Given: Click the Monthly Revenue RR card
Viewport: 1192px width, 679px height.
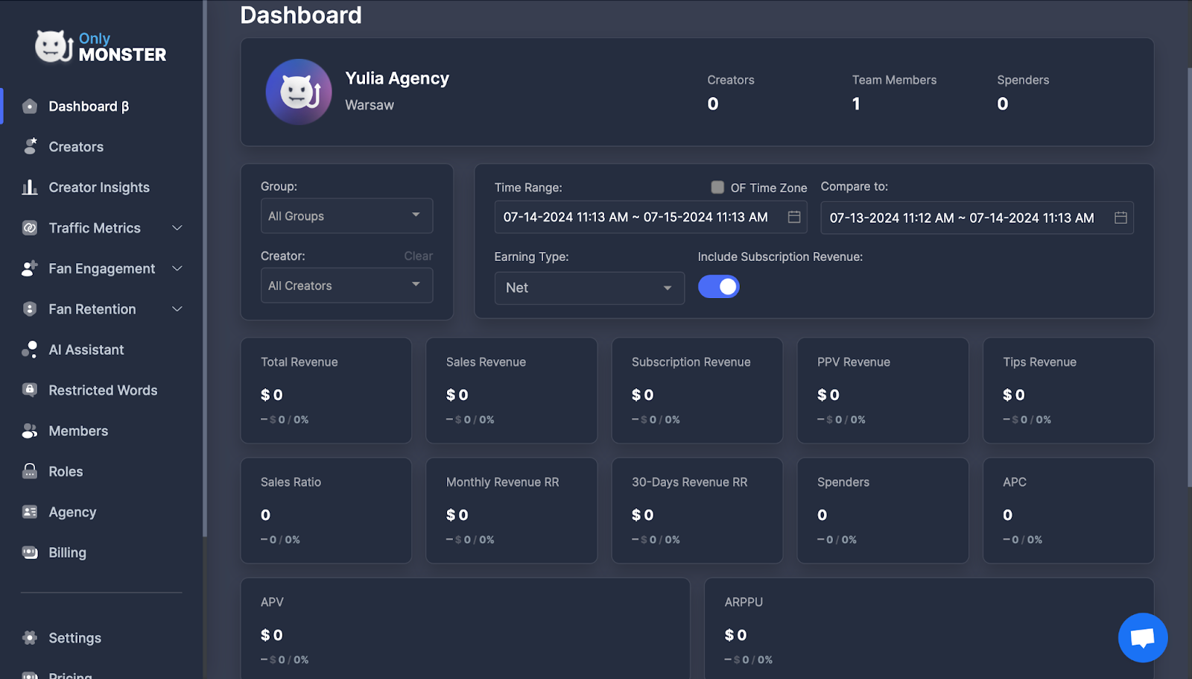Looking at the screenshot, I should pyautogui.click(x=511, y=511).
